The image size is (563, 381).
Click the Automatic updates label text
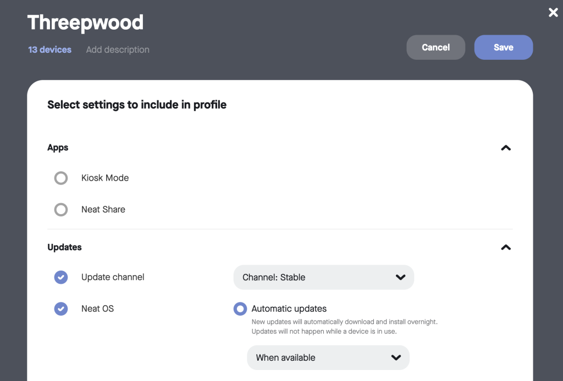click(289, 309)
